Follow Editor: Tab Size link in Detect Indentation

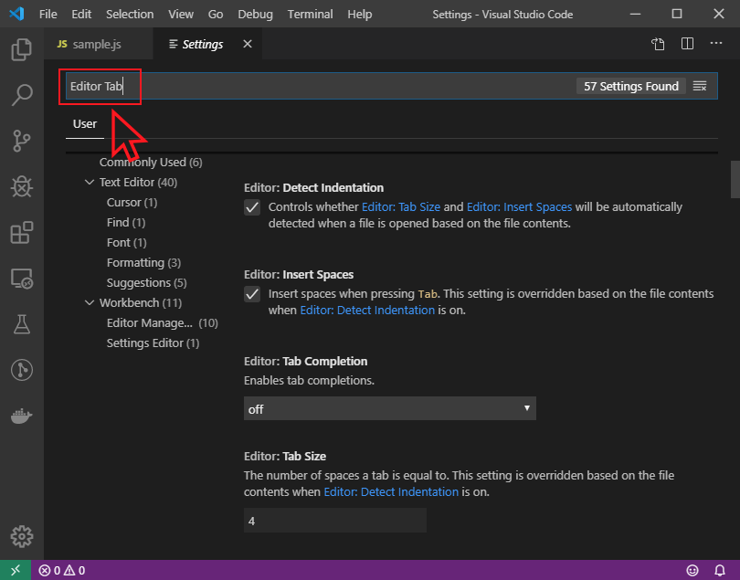401,207
